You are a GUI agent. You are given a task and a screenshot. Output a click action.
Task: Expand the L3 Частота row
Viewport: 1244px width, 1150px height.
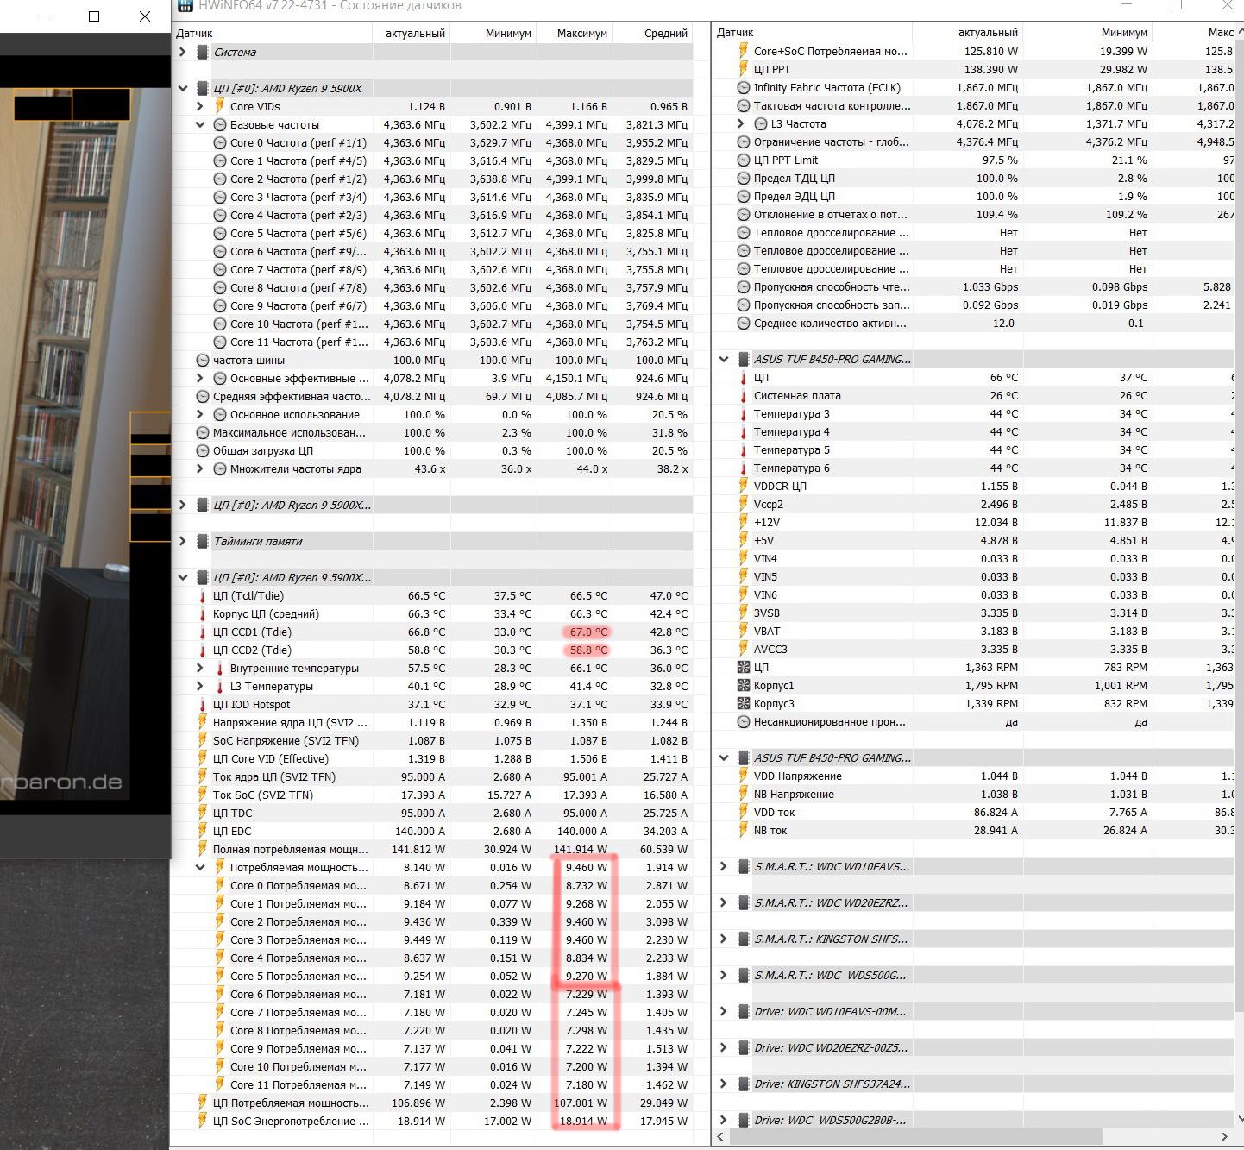741,123
